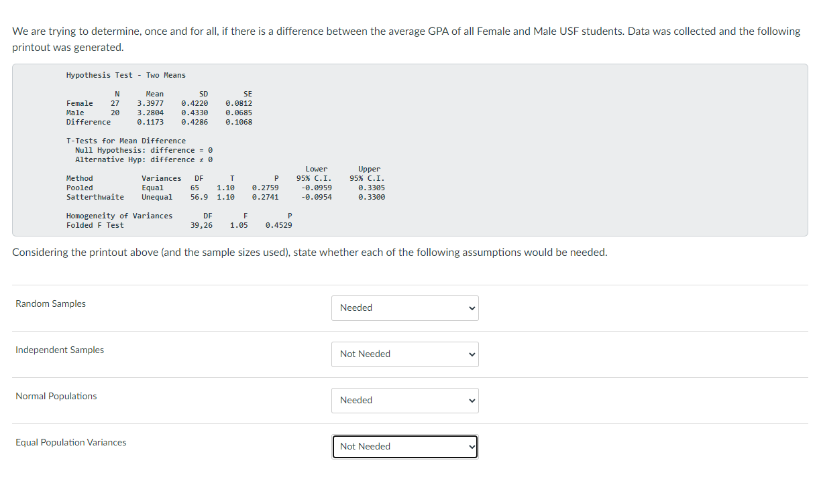Click the Satterthwaite P value 0.2741
Viewport: 819px width, 481px height.
coord(265,198)
